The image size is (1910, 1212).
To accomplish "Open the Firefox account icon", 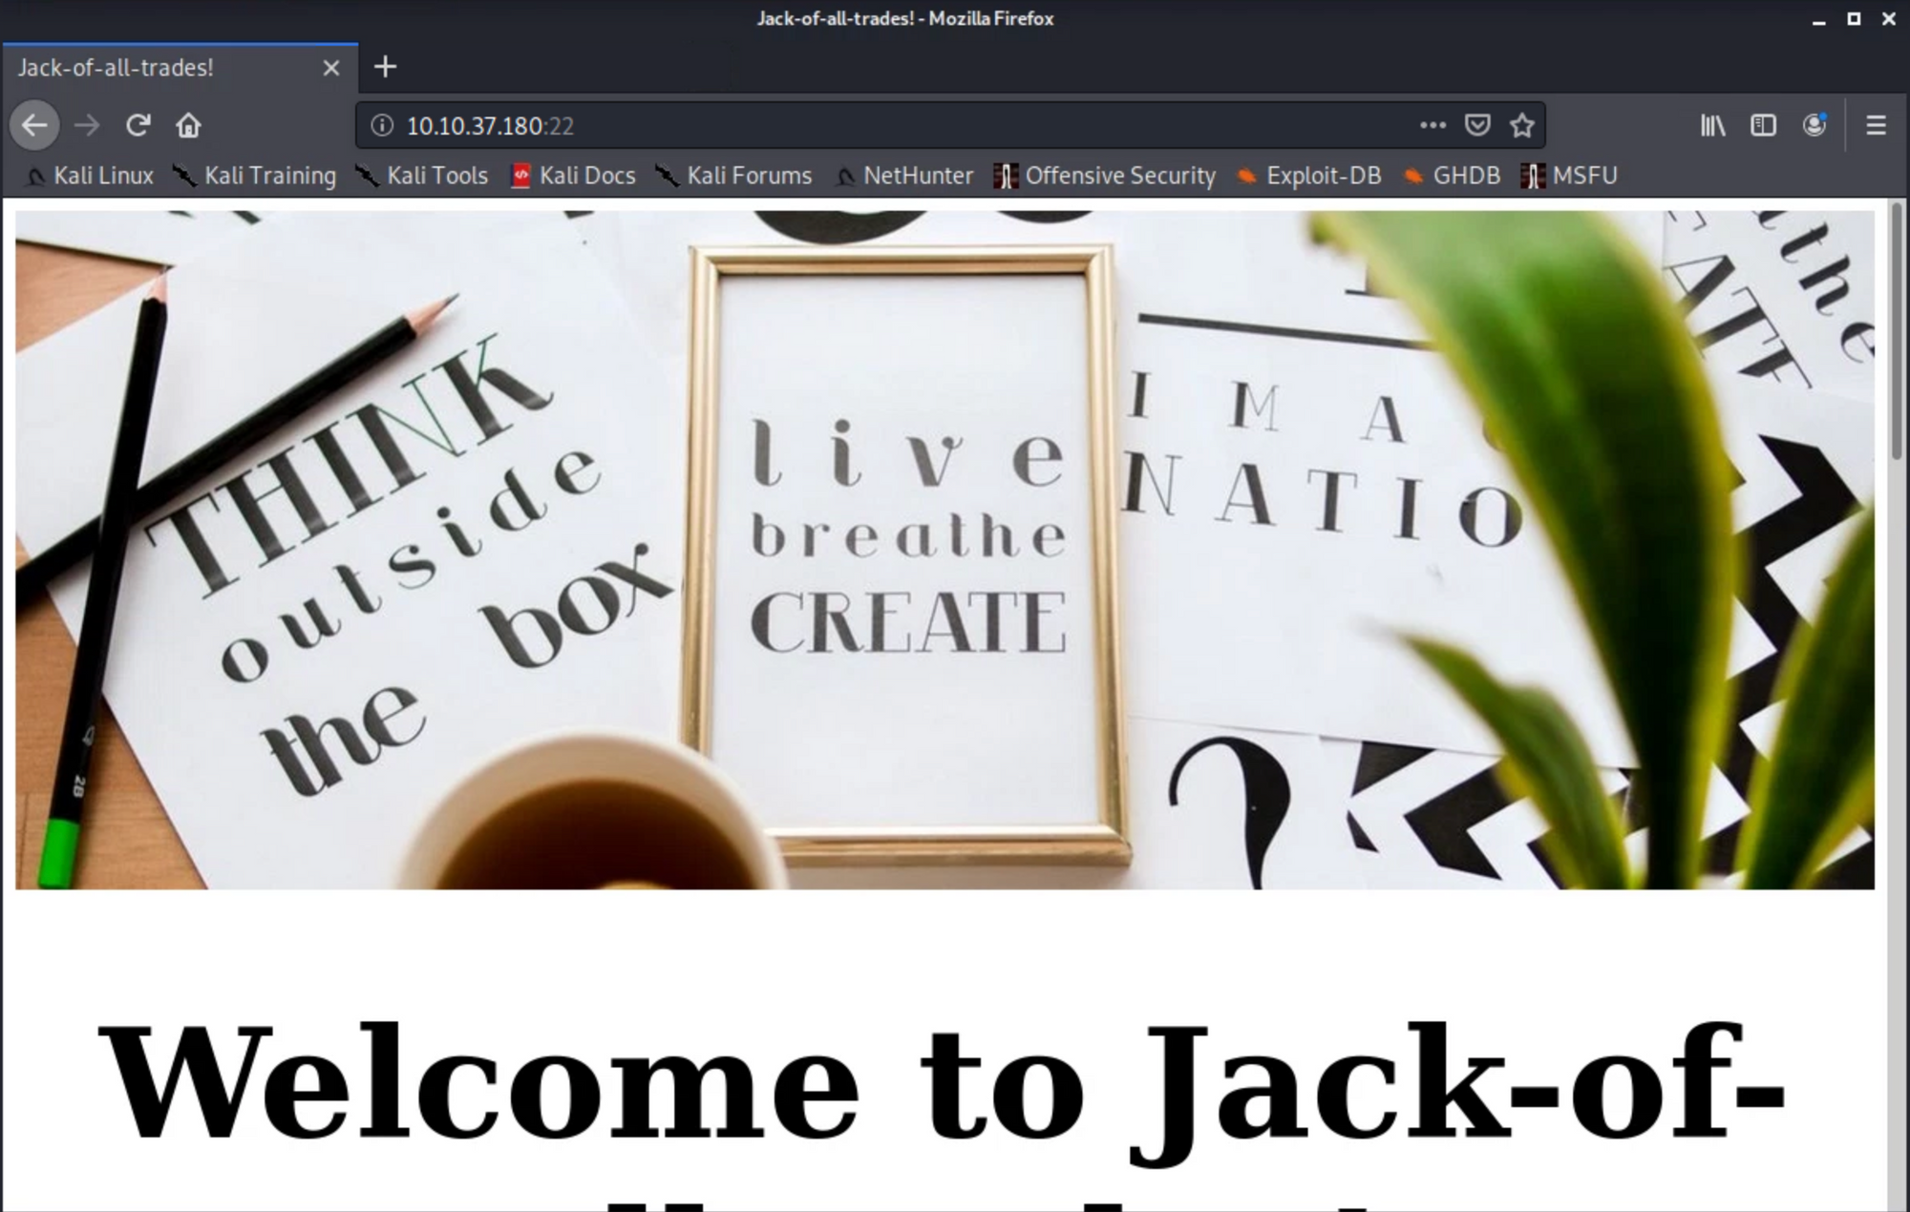I will point(1814,125).
